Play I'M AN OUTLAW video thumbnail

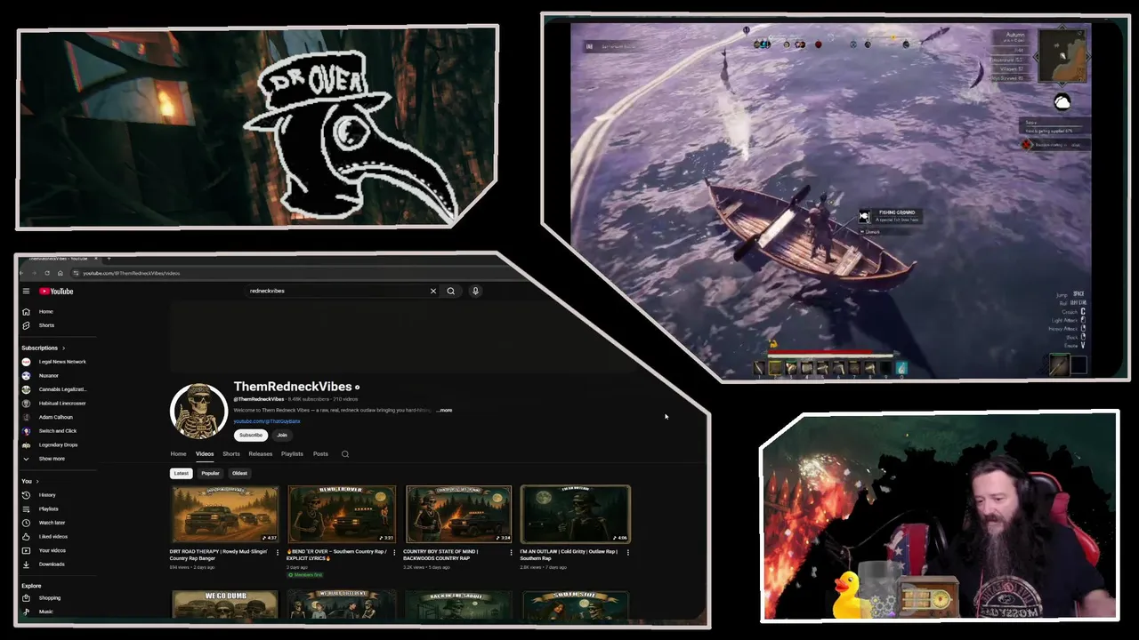(575, 514)
